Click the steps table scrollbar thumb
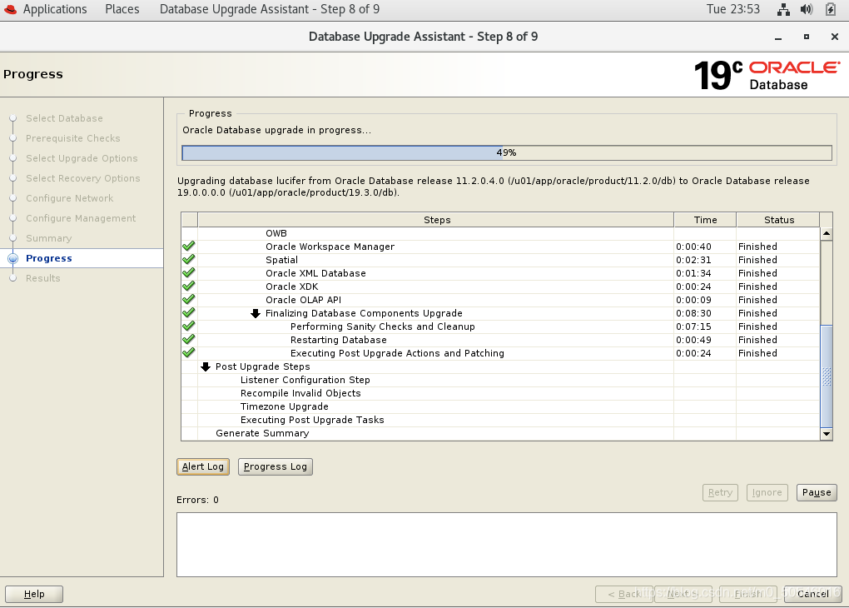Viewport: 849px width, 608px height. tap(827, 376)
